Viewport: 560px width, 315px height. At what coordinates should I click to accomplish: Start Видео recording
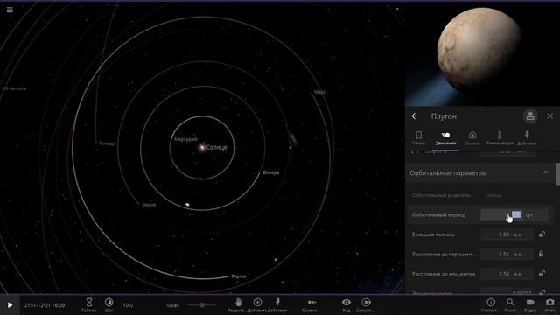[530, 305]
